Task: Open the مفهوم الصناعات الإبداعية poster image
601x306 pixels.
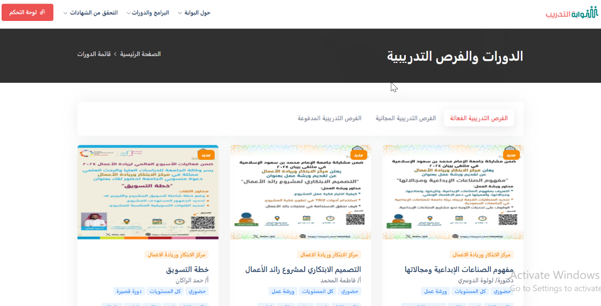Action: coord(453,192)
